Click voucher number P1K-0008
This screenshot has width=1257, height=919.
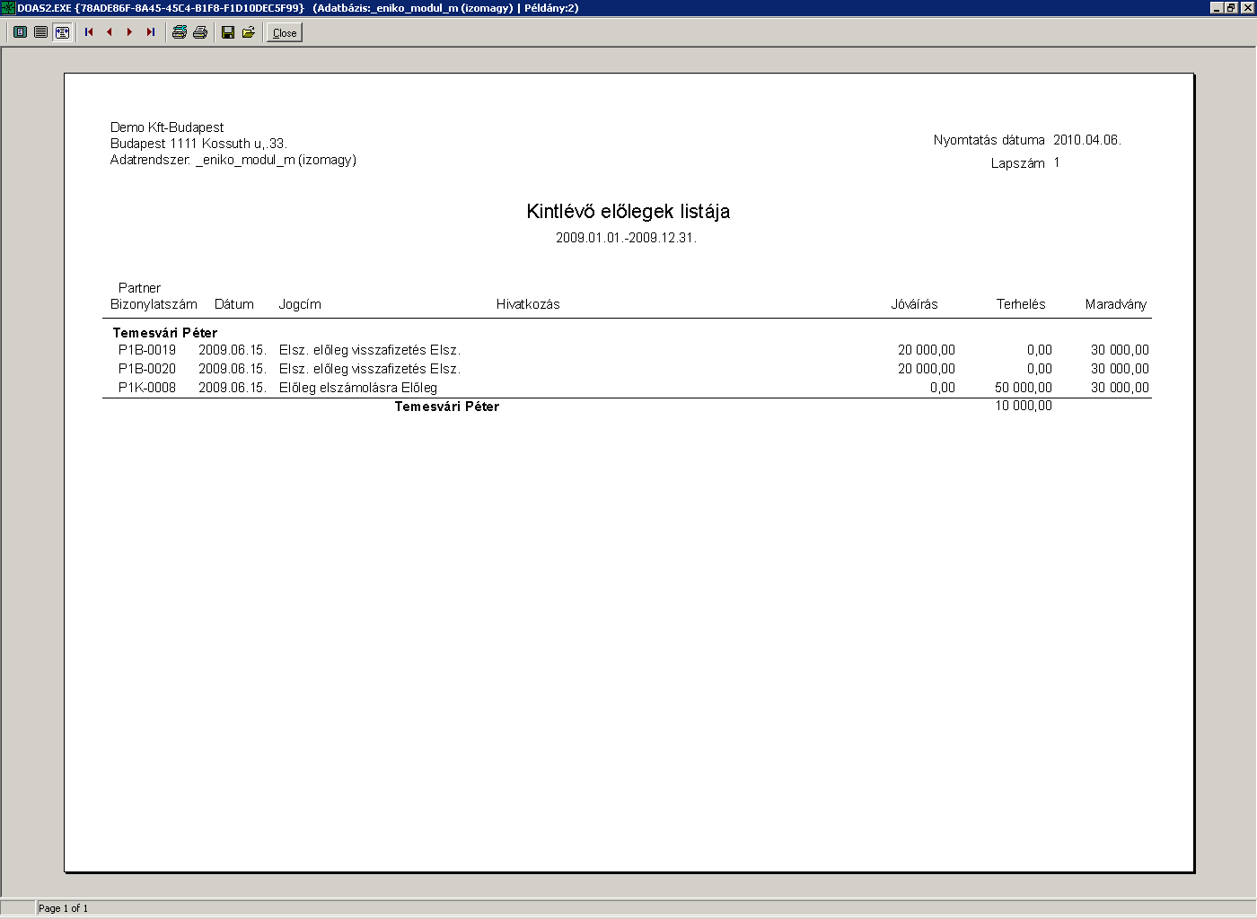pos(147,388)
